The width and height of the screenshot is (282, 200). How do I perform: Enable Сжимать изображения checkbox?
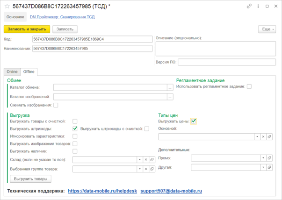(x=56, y=105)
